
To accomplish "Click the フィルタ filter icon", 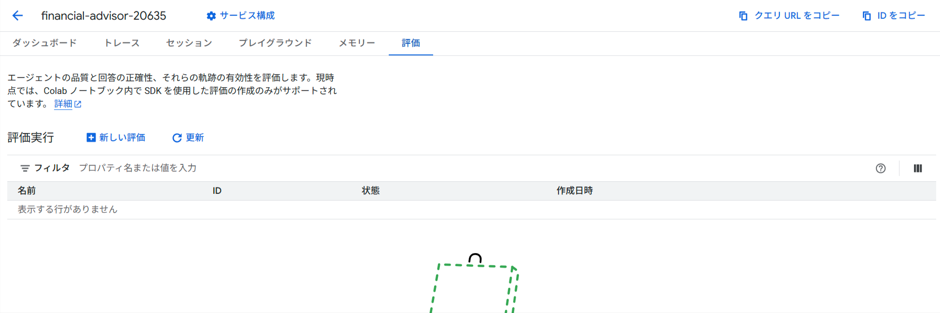I will coord(25,168).
